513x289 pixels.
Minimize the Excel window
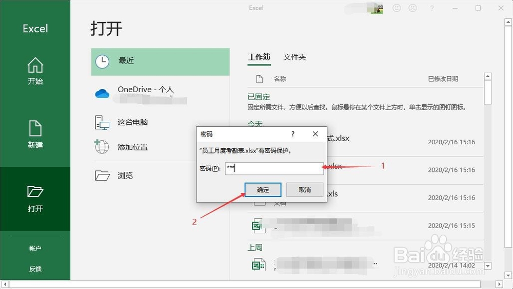tap(455, 8)
